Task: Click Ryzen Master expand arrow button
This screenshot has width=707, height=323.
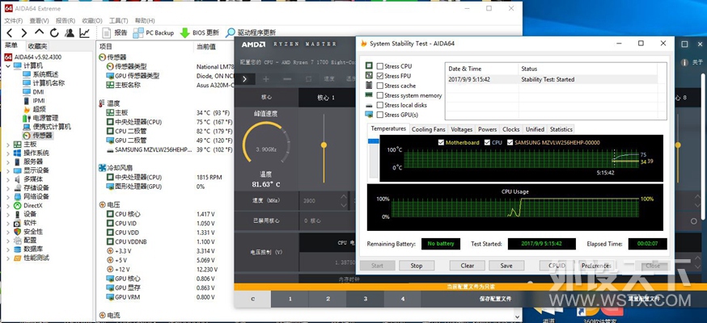Action: click(x=245, y=78)
